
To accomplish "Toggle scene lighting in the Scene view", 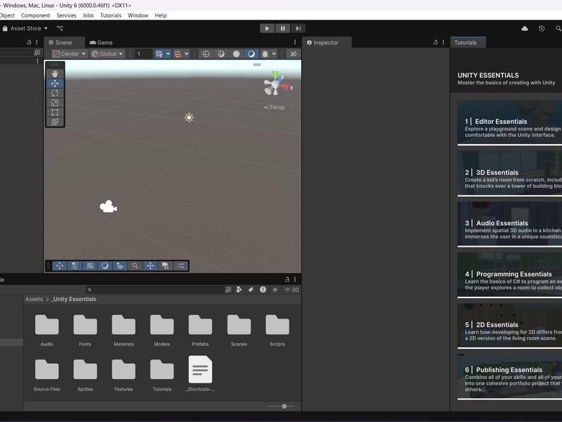I will [x=237, y=53].
